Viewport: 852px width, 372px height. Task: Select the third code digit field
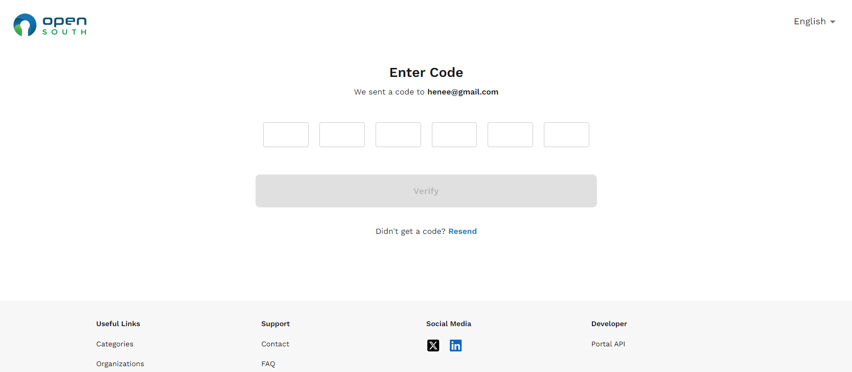click(398, 134)
